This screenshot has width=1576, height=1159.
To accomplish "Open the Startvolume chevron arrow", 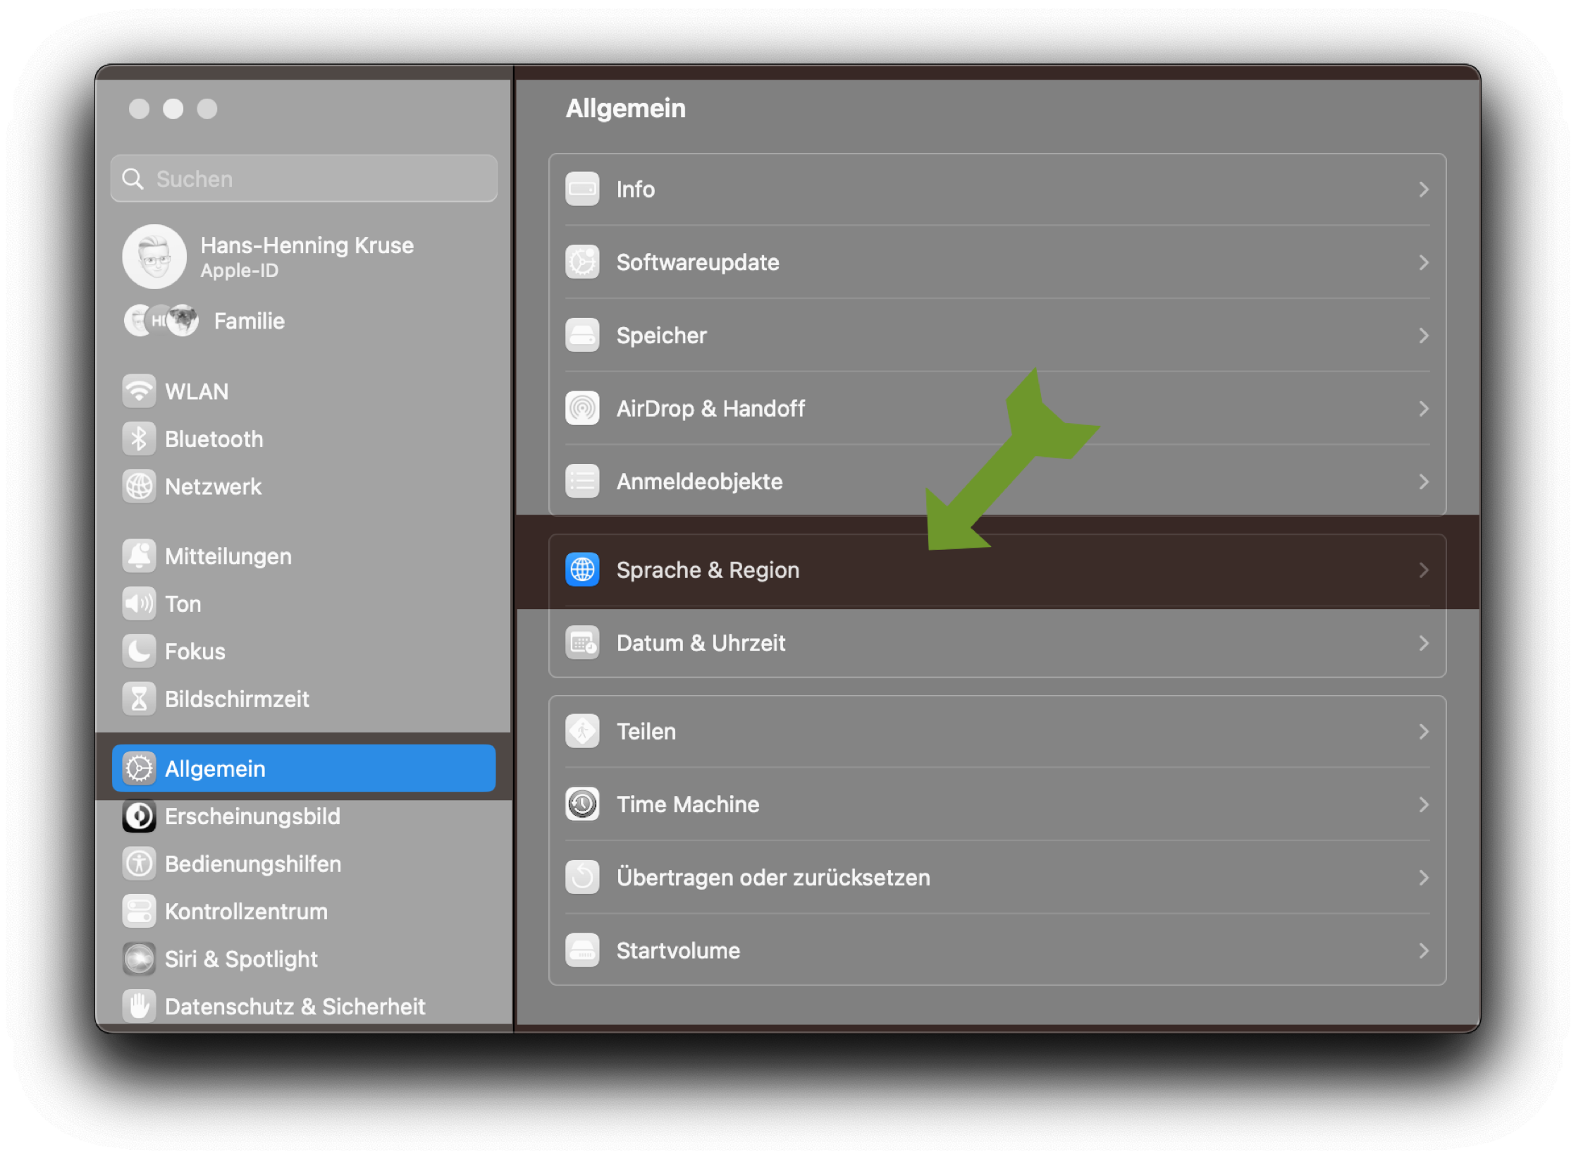I will tap(1423, 951).
